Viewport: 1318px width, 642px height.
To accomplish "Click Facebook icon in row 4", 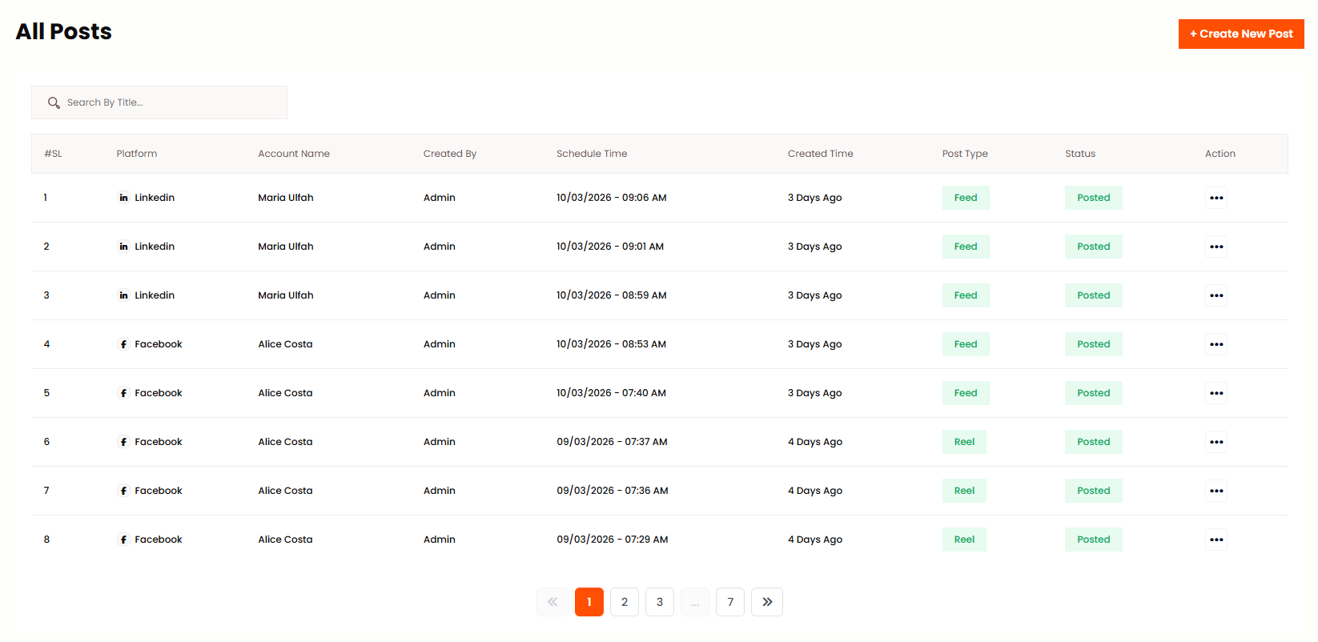I will (x=123, y=344).
